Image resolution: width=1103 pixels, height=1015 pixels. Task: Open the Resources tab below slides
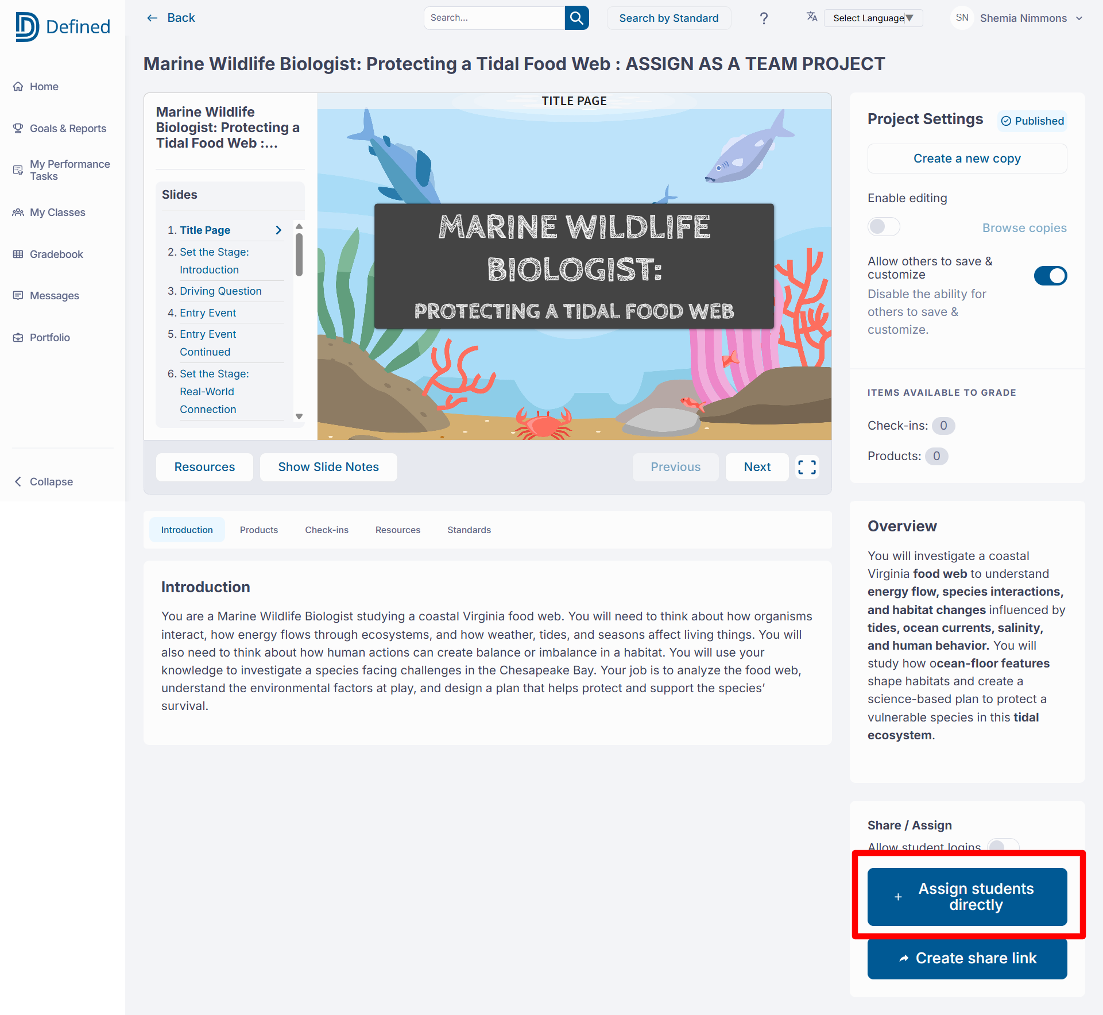[x=398, y=530]
